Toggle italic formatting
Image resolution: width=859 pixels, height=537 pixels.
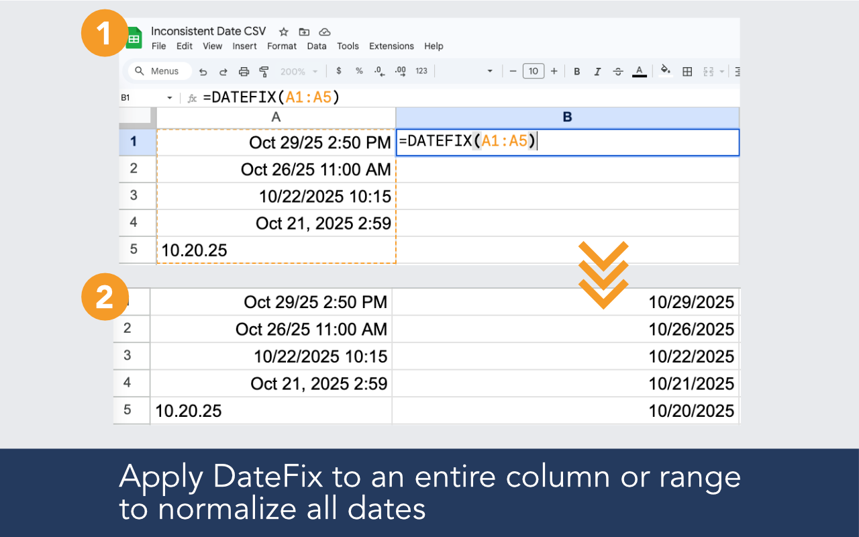(x=597, y=70)
